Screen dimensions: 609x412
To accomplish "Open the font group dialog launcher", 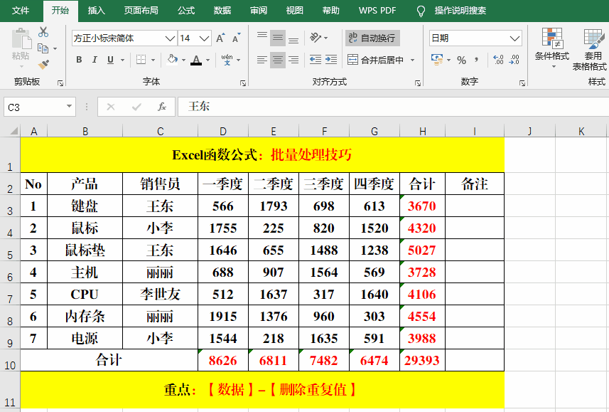I will coord(243,83).
